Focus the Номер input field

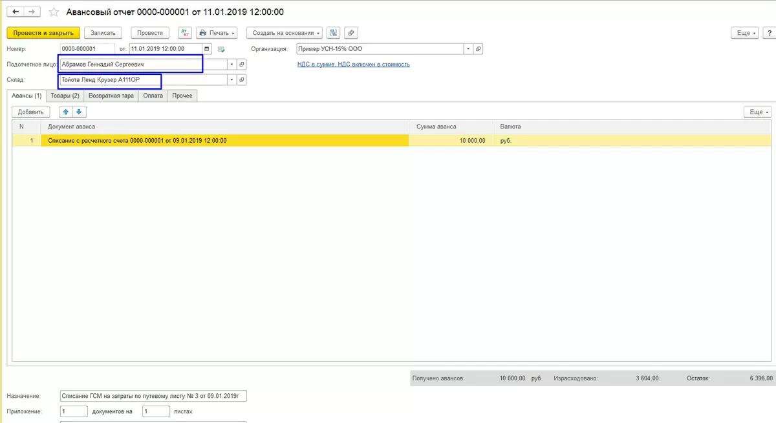click(87, 48)
